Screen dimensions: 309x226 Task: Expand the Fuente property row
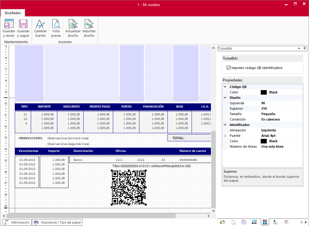click(225, 136)
